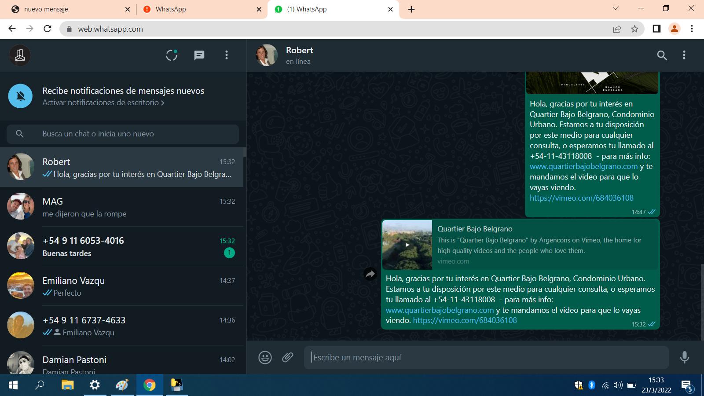
Task: Search messages in Robert chat
Action: [x=662, y=55]
